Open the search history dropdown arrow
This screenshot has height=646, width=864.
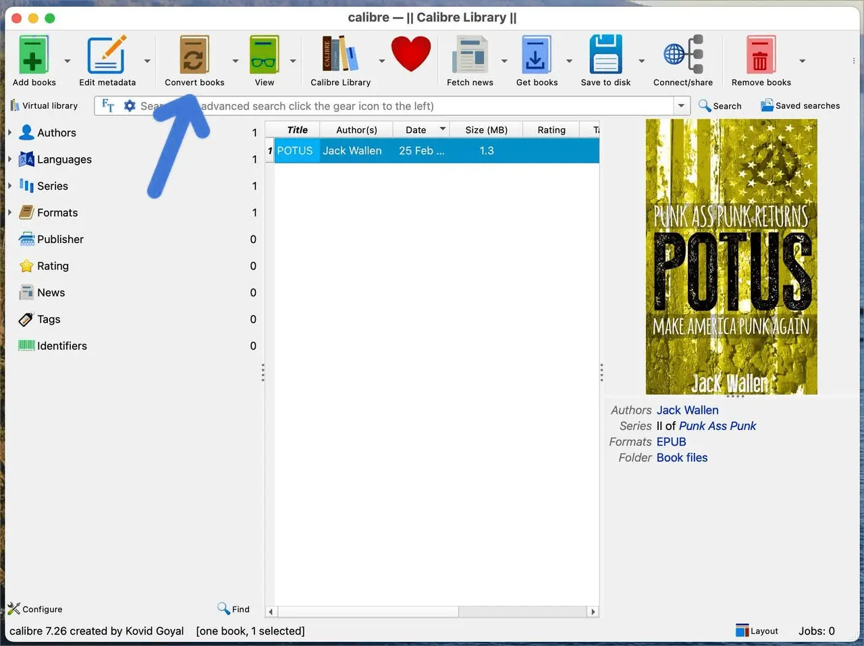(681, 106)
